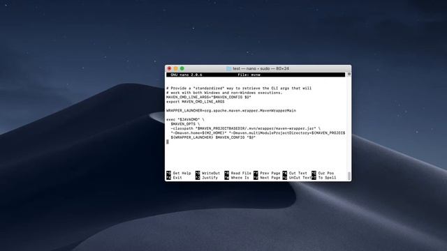Close the nano Terminal window

point(169,68)
